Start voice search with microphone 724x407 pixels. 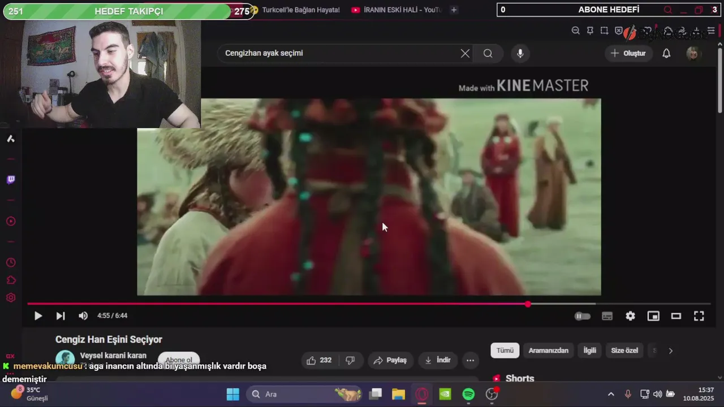pyautogui.click(x=520, y=53)
